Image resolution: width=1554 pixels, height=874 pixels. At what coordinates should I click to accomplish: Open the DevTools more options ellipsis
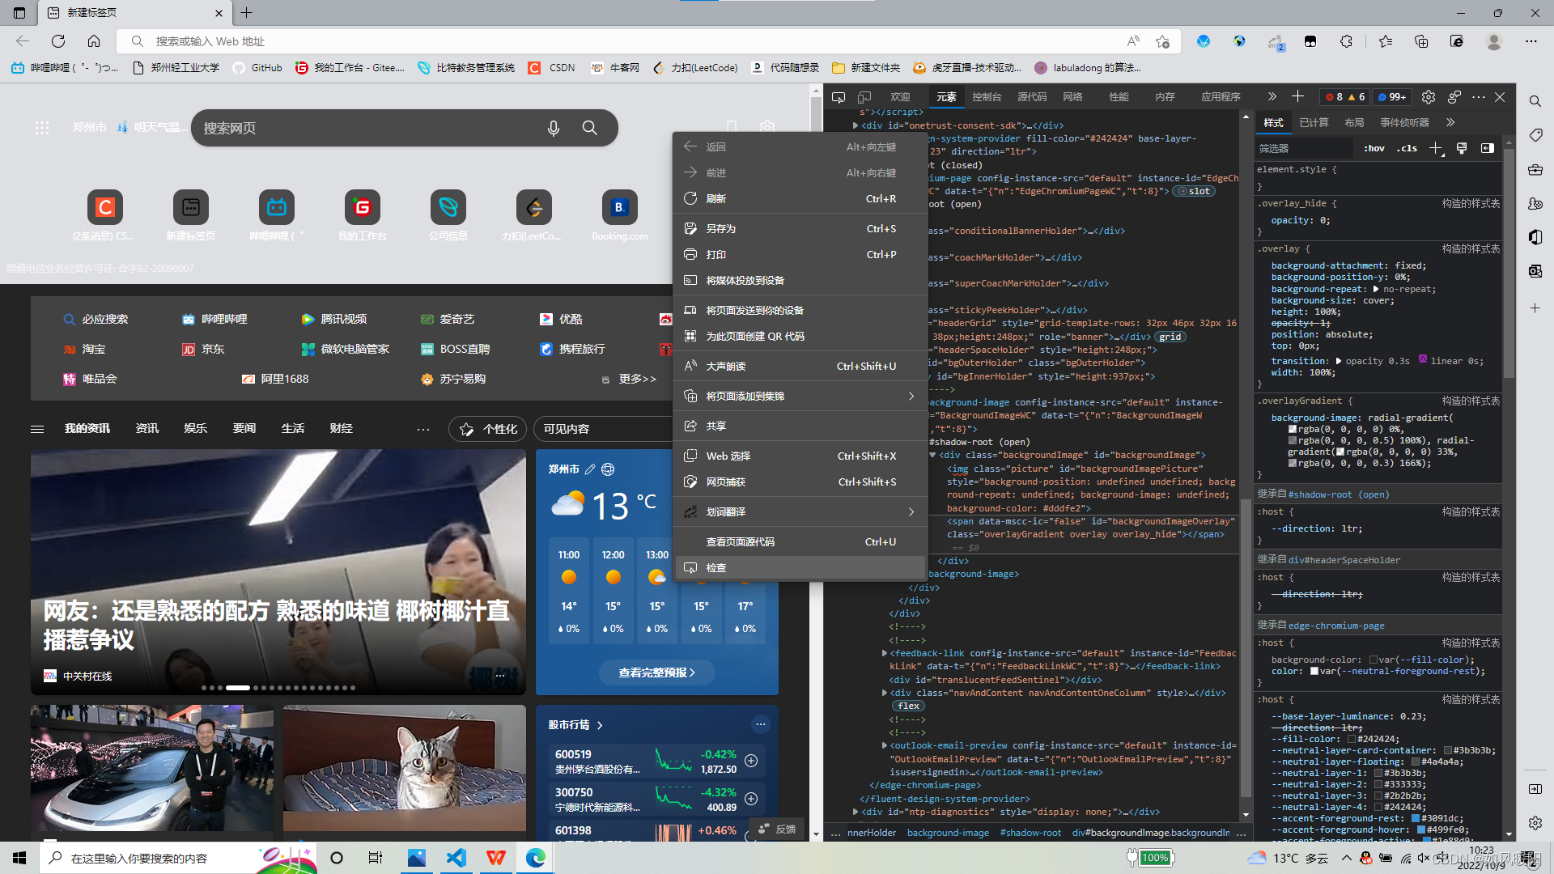click(x=1479, y=97)
